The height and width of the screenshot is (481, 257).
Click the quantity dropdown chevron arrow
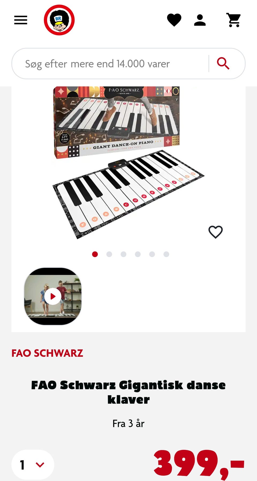click(x=40, y=465)
